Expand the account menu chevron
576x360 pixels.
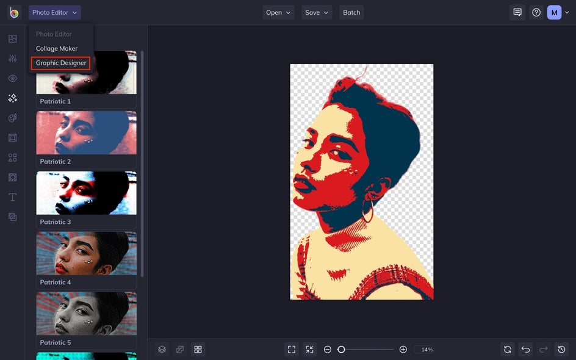pos(567,12)
